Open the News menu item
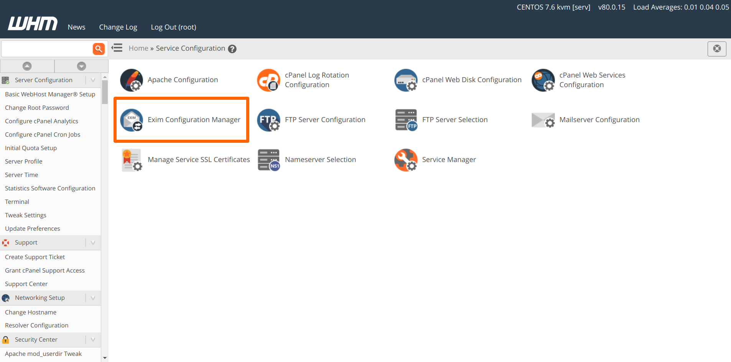The image size is (731, 362). (x=76, y=27)
